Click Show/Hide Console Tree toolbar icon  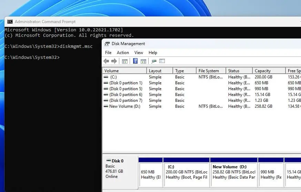pos(125,61)
